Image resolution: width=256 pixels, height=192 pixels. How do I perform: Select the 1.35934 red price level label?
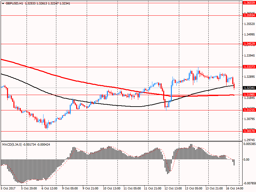click(249, 15)
